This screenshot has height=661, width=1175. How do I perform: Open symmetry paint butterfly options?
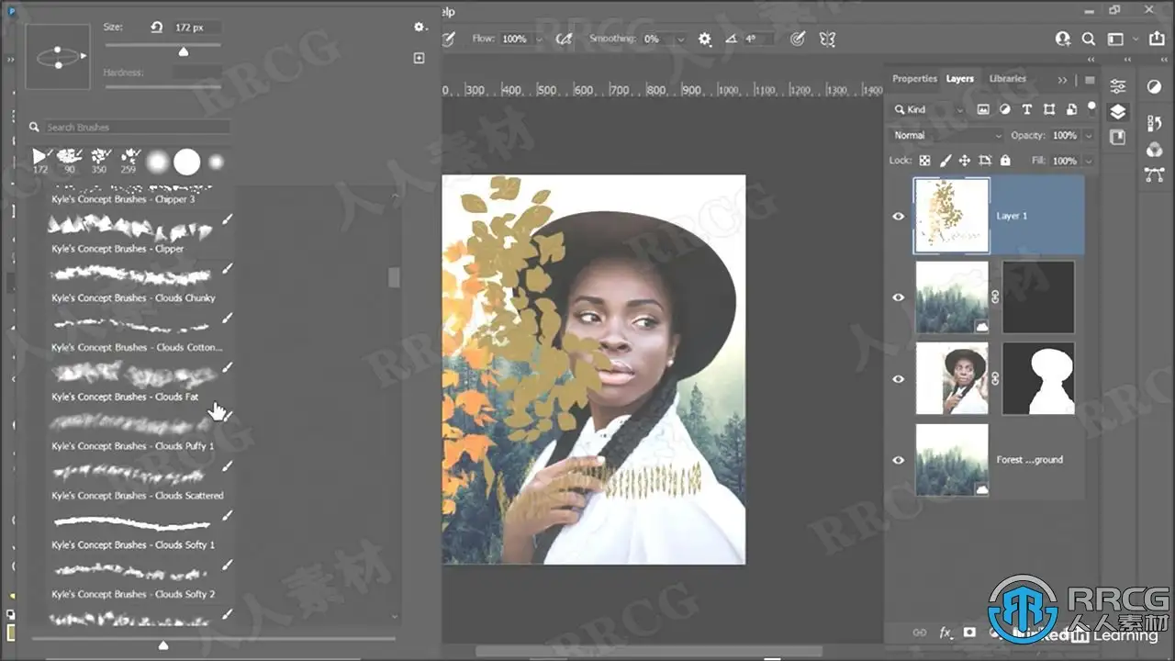[x=827, y=39]
